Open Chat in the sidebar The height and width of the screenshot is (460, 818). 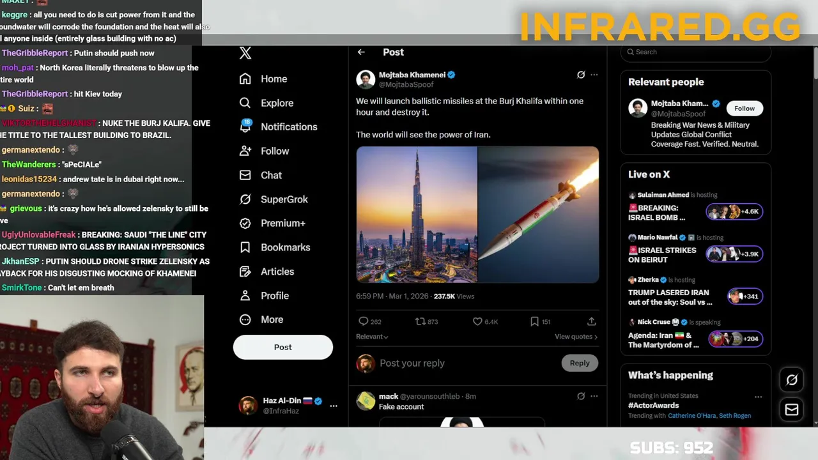tap(260, 175)
